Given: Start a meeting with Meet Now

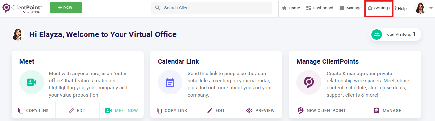Looking at the screenshot, I should pyautogui.click(x=122, y=111).
